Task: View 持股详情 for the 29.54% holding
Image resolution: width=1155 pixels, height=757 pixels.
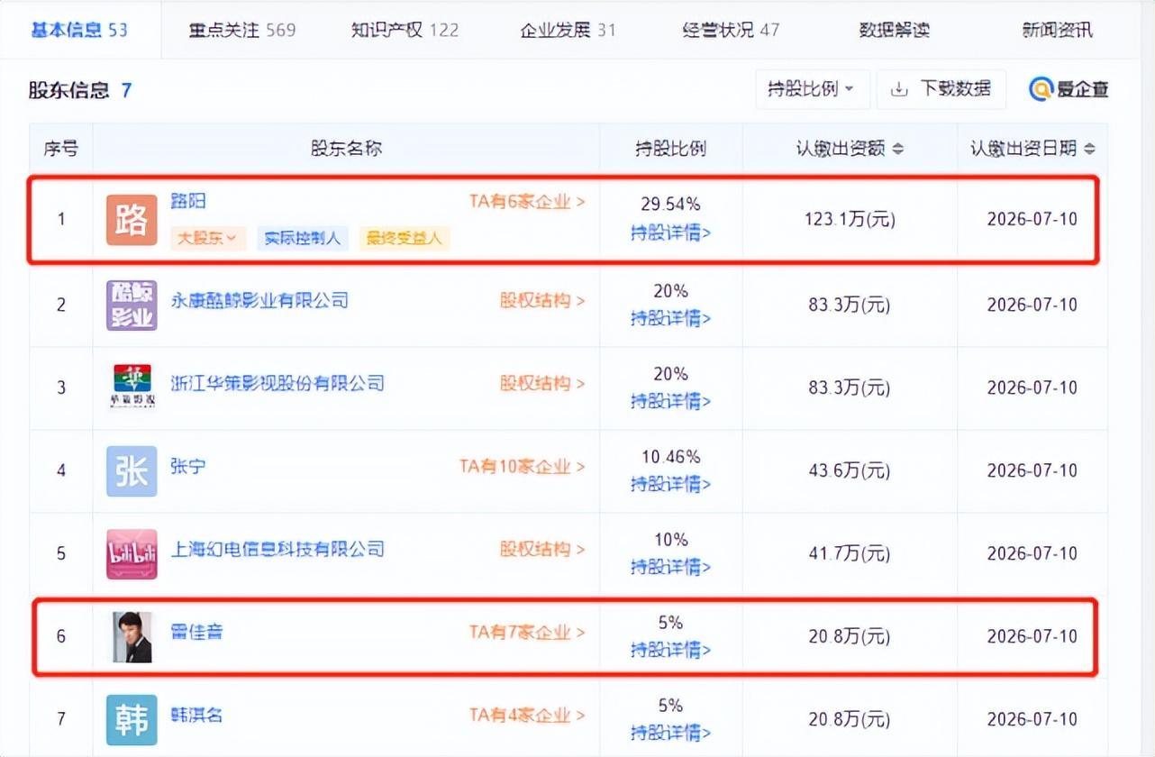Action: pos(670,233)
